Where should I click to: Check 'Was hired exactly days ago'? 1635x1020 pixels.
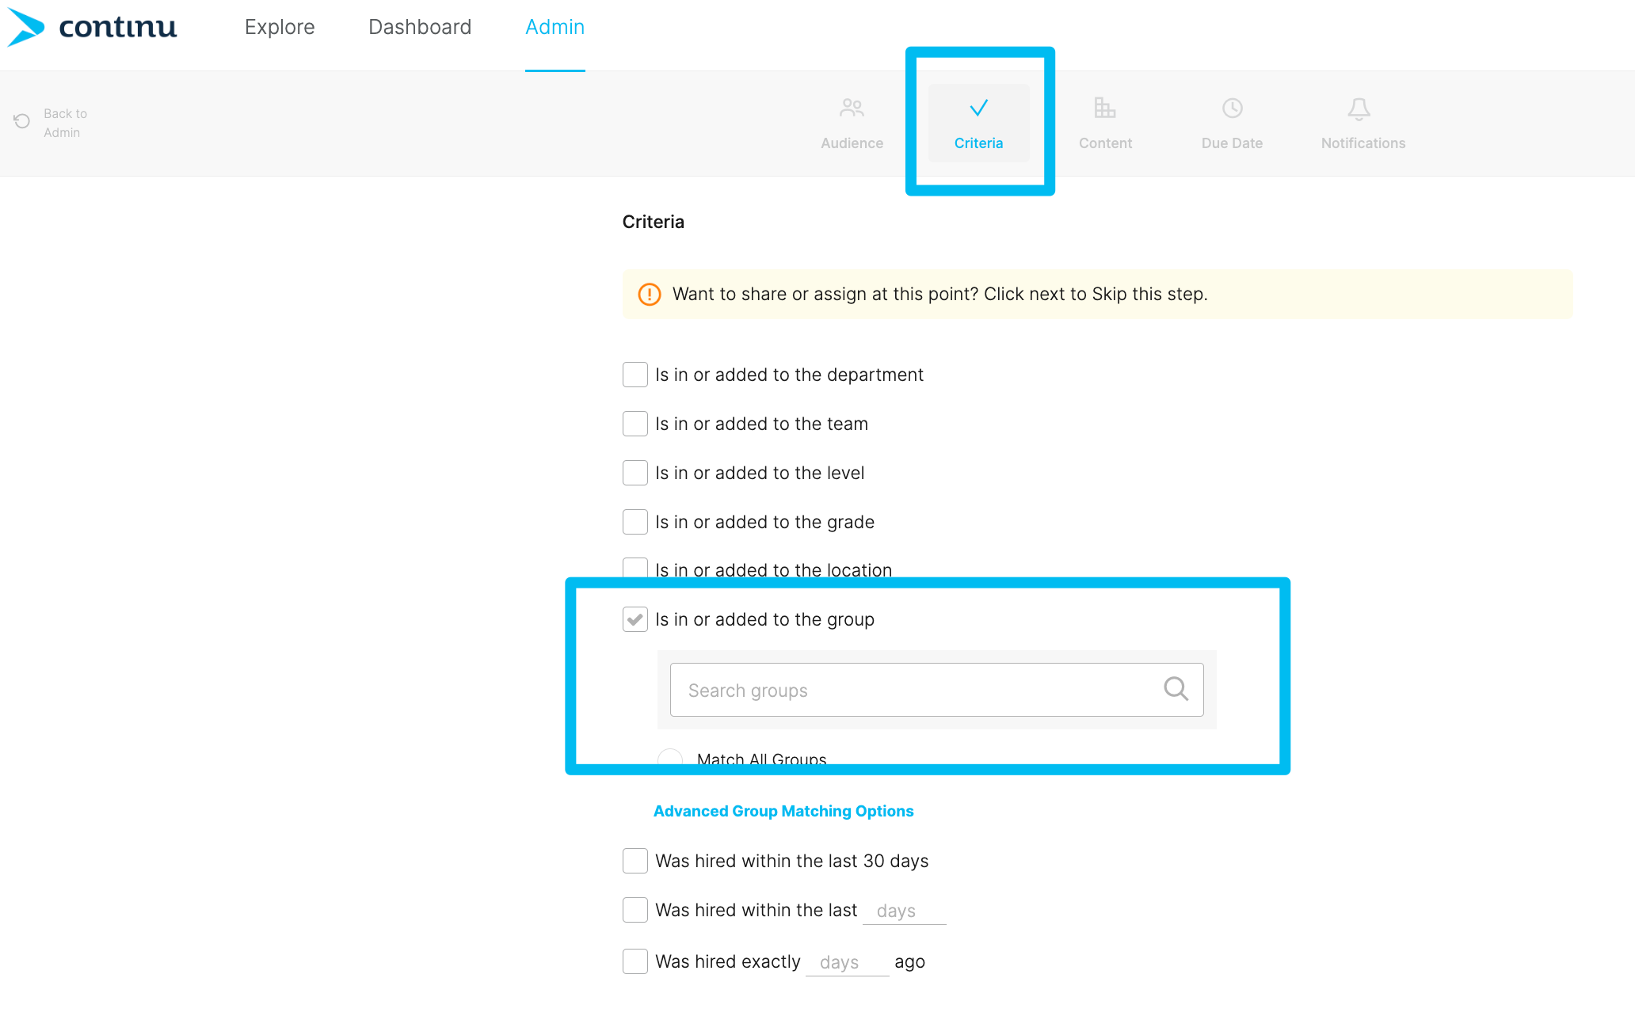coord(635,961)
